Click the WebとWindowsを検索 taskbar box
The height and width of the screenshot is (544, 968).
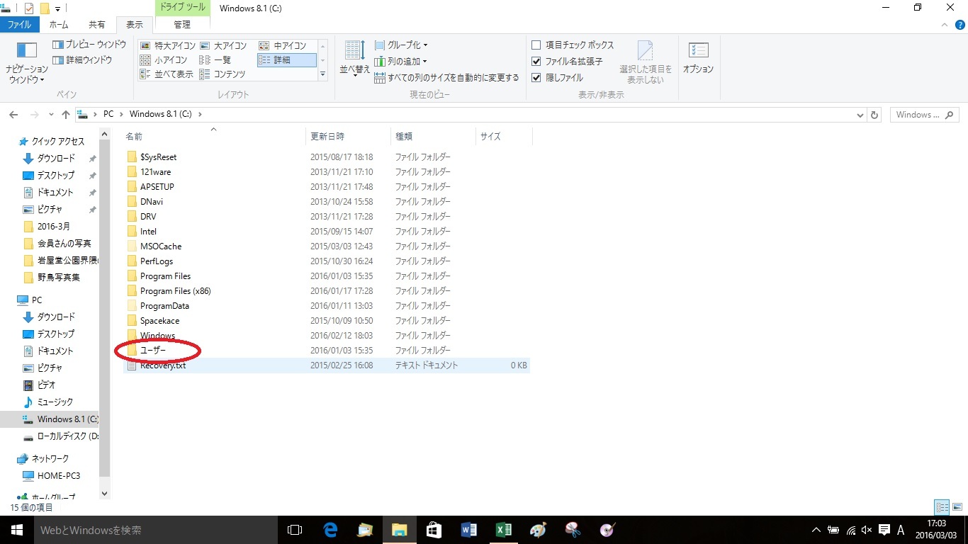156,530
